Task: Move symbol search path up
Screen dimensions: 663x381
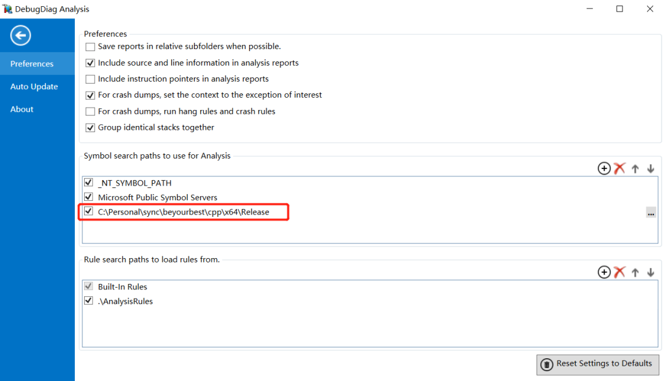Action: click(635, 168)
